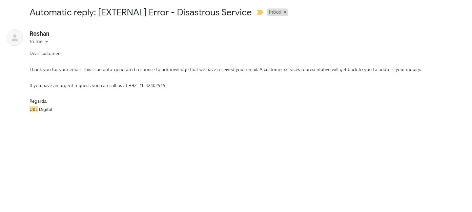
Task: Expand recipient details arrow beside "to me"
Action: 47,42
